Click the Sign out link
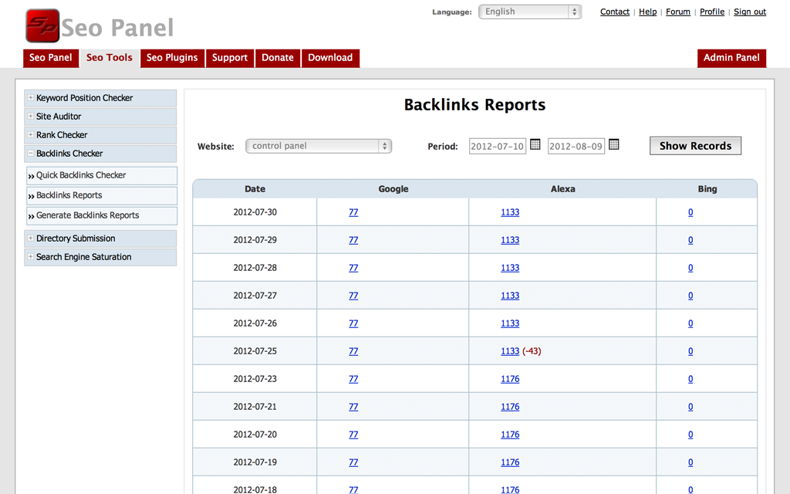Screen dimensions: 790x494 pos(749,12)
